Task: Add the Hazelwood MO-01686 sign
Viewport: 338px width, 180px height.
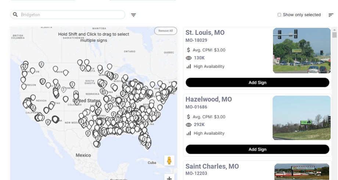Action: click(x=257, y=149)
